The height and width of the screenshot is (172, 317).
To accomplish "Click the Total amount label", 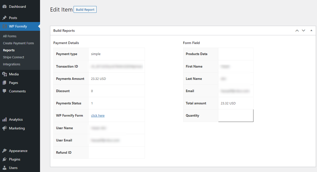I will 196,103.
